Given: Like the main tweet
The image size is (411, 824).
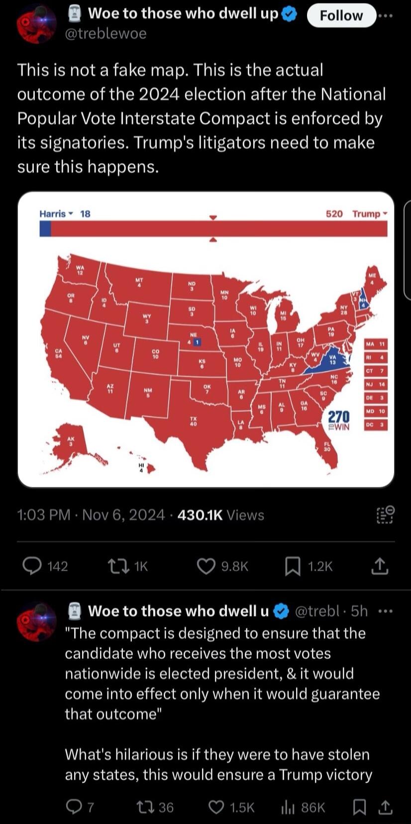Looking at the screenshot, I should 206,566.
